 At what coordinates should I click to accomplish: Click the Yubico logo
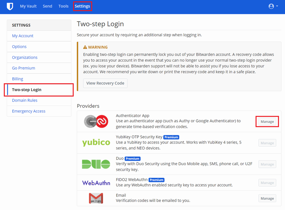(x=96, y=143)
